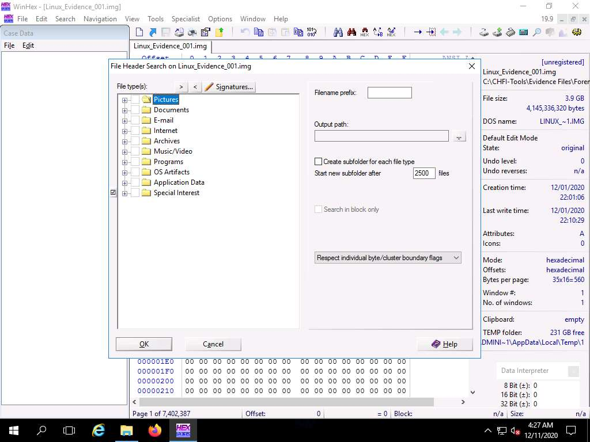Check the Documents file type checkbox

point(135,110)
